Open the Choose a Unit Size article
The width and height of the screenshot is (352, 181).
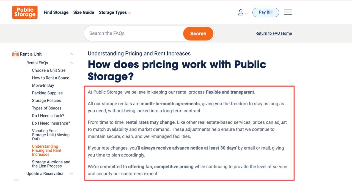tap(49, 70)
